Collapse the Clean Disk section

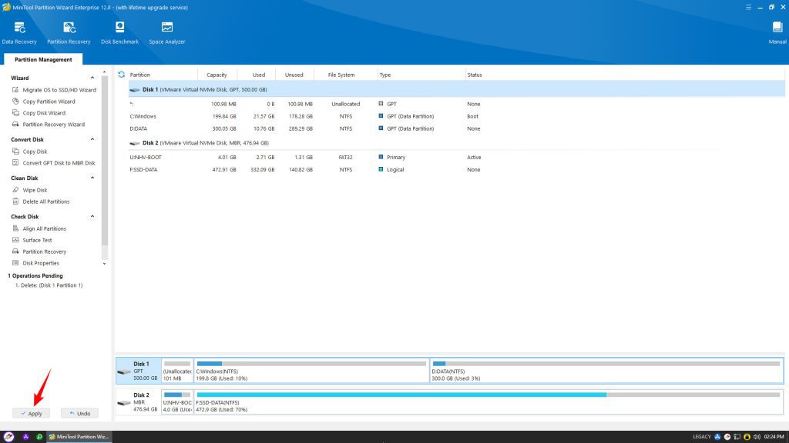pyautogui.click(x=92, y=178)
